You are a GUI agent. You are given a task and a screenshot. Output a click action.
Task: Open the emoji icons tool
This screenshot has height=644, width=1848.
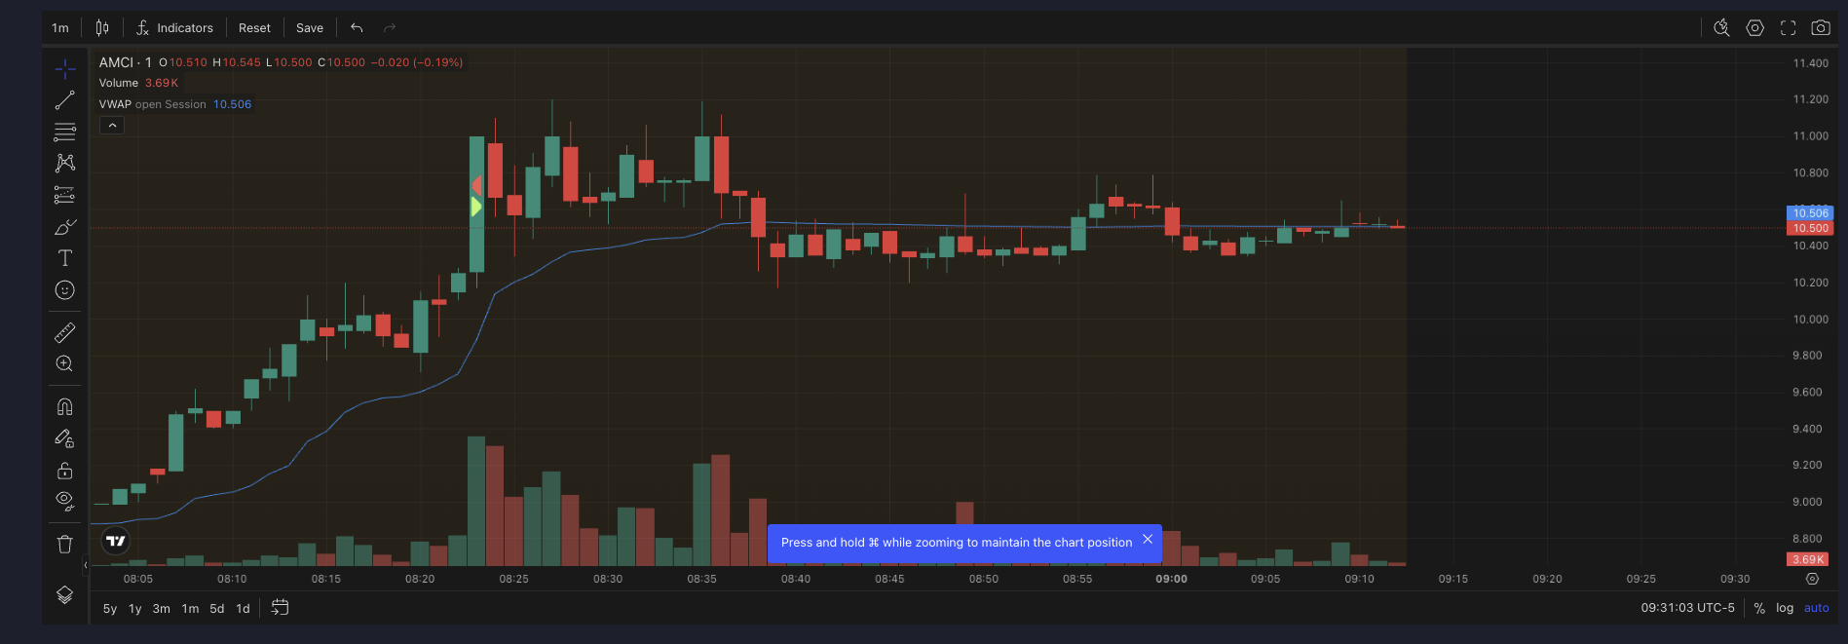65,290
